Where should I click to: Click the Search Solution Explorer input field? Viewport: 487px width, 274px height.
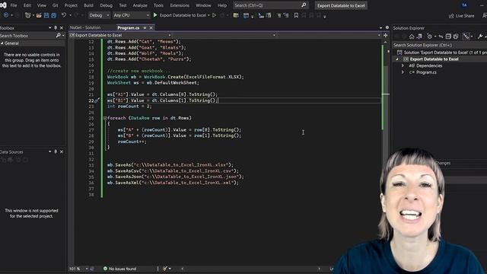440,46
